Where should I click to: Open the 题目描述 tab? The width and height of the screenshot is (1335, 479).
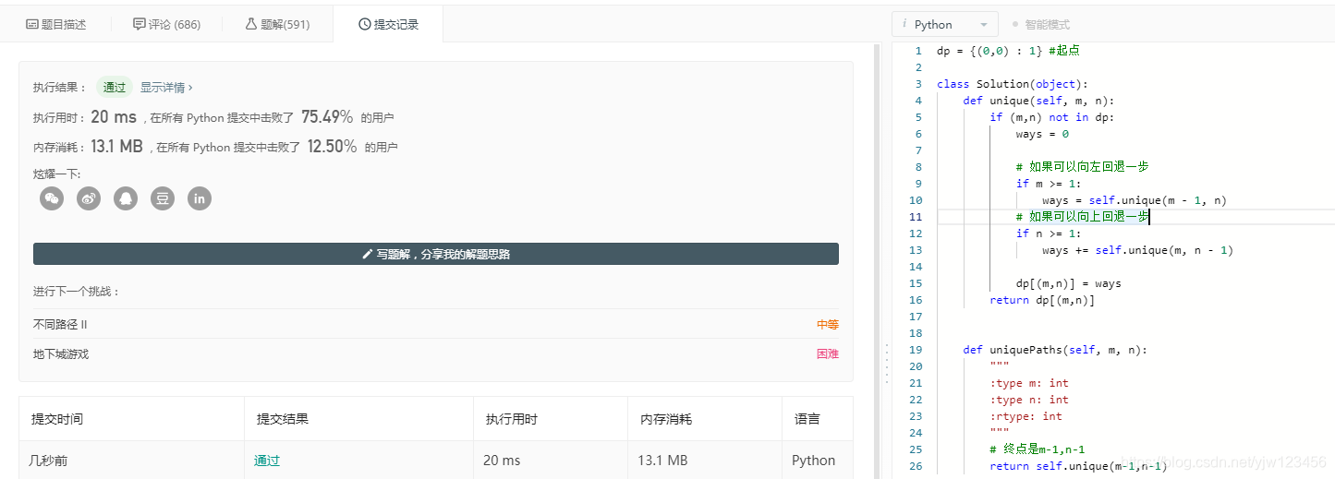pos(55,24)
